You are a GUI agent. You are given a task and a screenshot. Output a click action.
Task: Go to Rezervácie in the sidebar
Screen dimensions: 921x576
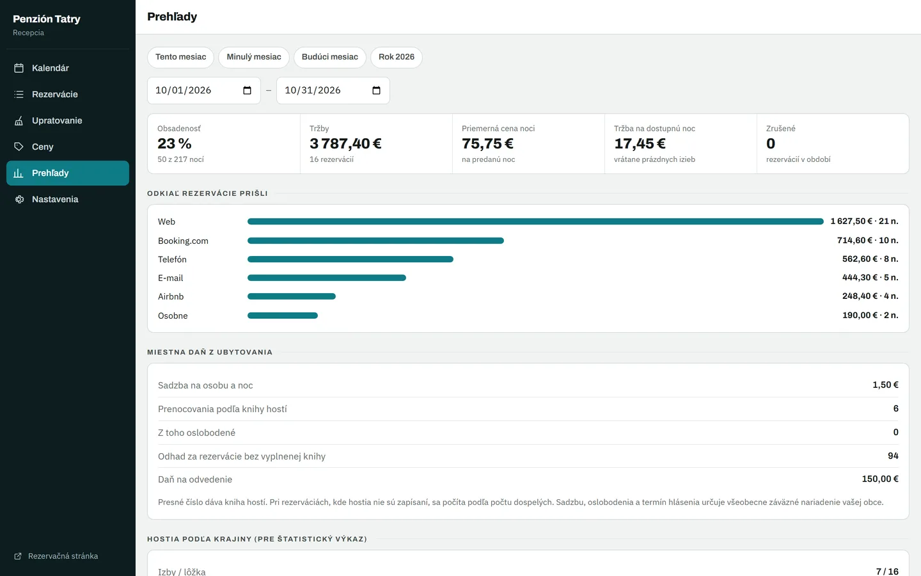pos(68,94)
